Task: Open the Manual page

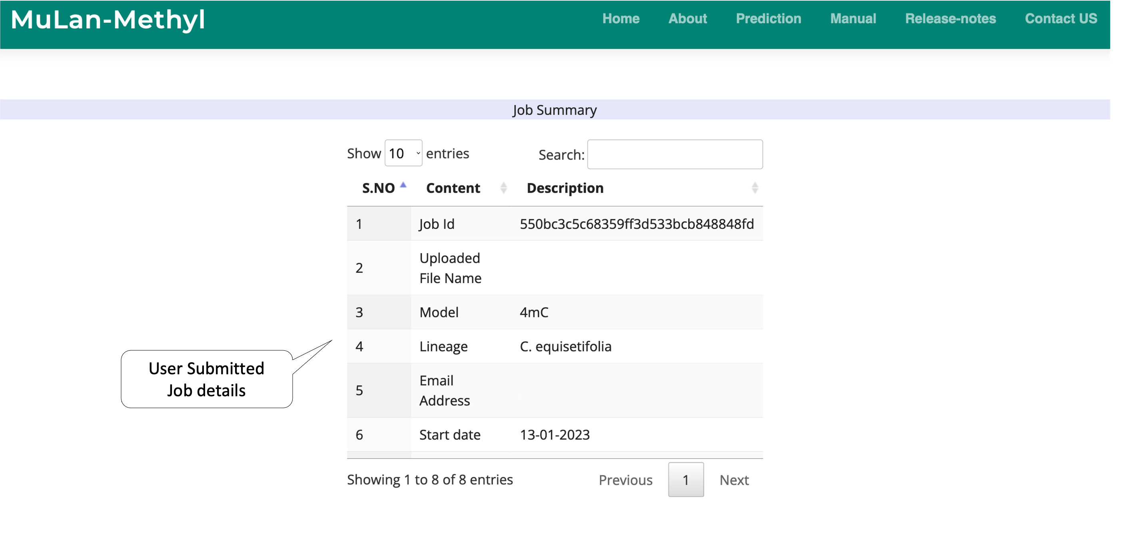Action: (853, 18)
